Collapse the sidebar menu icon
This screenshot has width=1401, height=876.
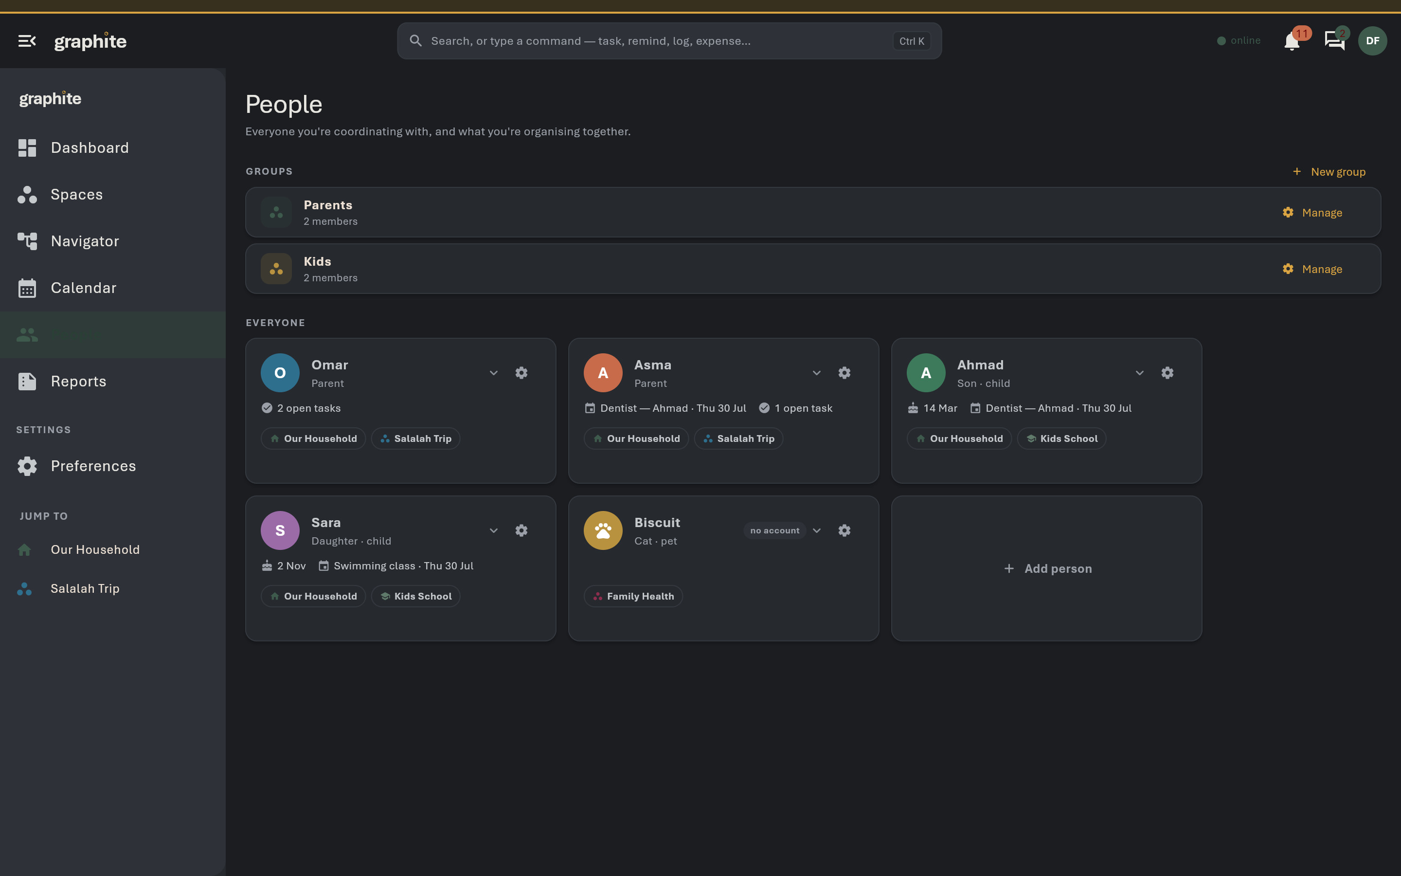pyautogui.click(x=27, y=41)
